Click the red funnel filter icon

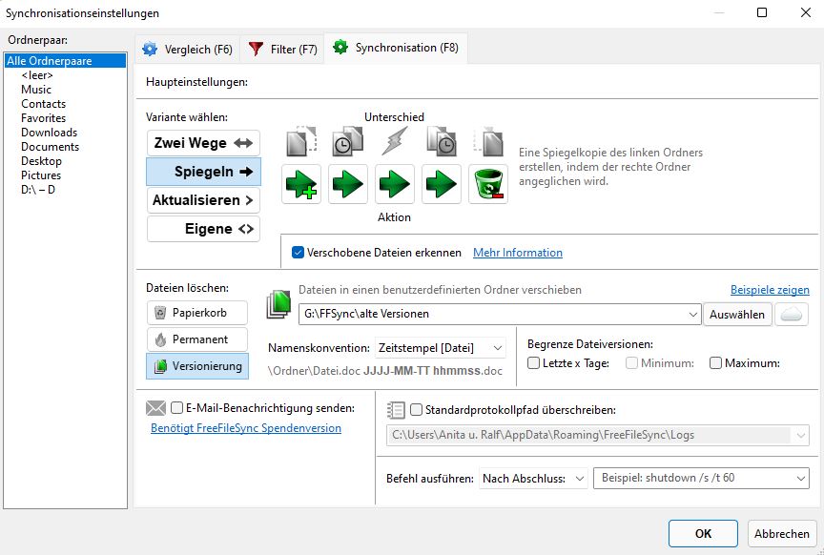256,49
